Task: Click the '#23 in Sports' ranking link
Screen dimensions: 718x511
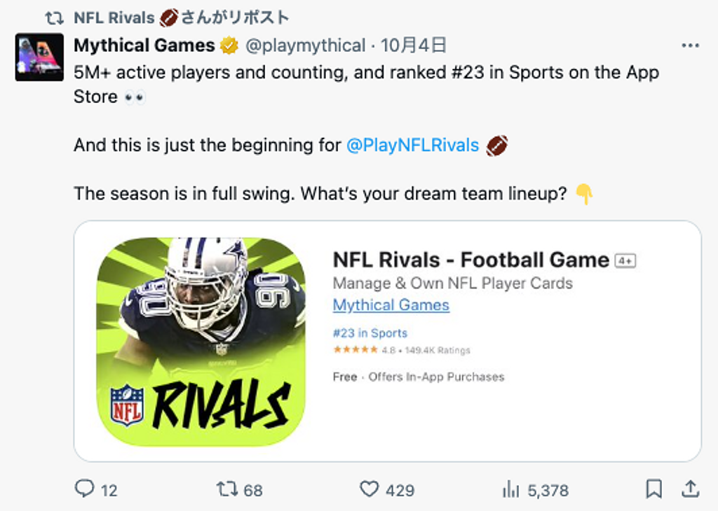Action: [x=370, y=333]
